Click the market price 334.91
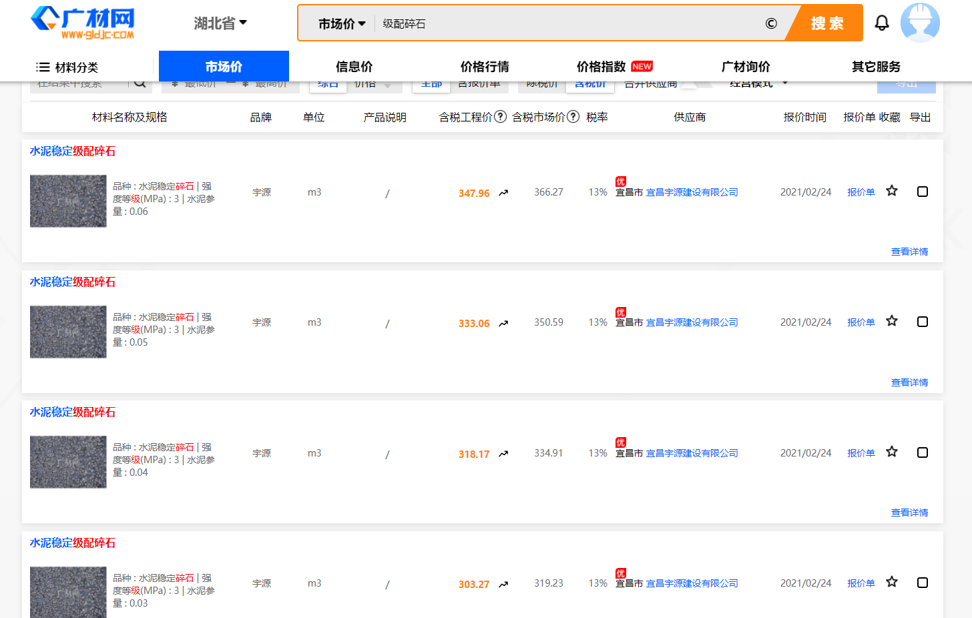Screen dimensions: 972x618 (549, 453)
